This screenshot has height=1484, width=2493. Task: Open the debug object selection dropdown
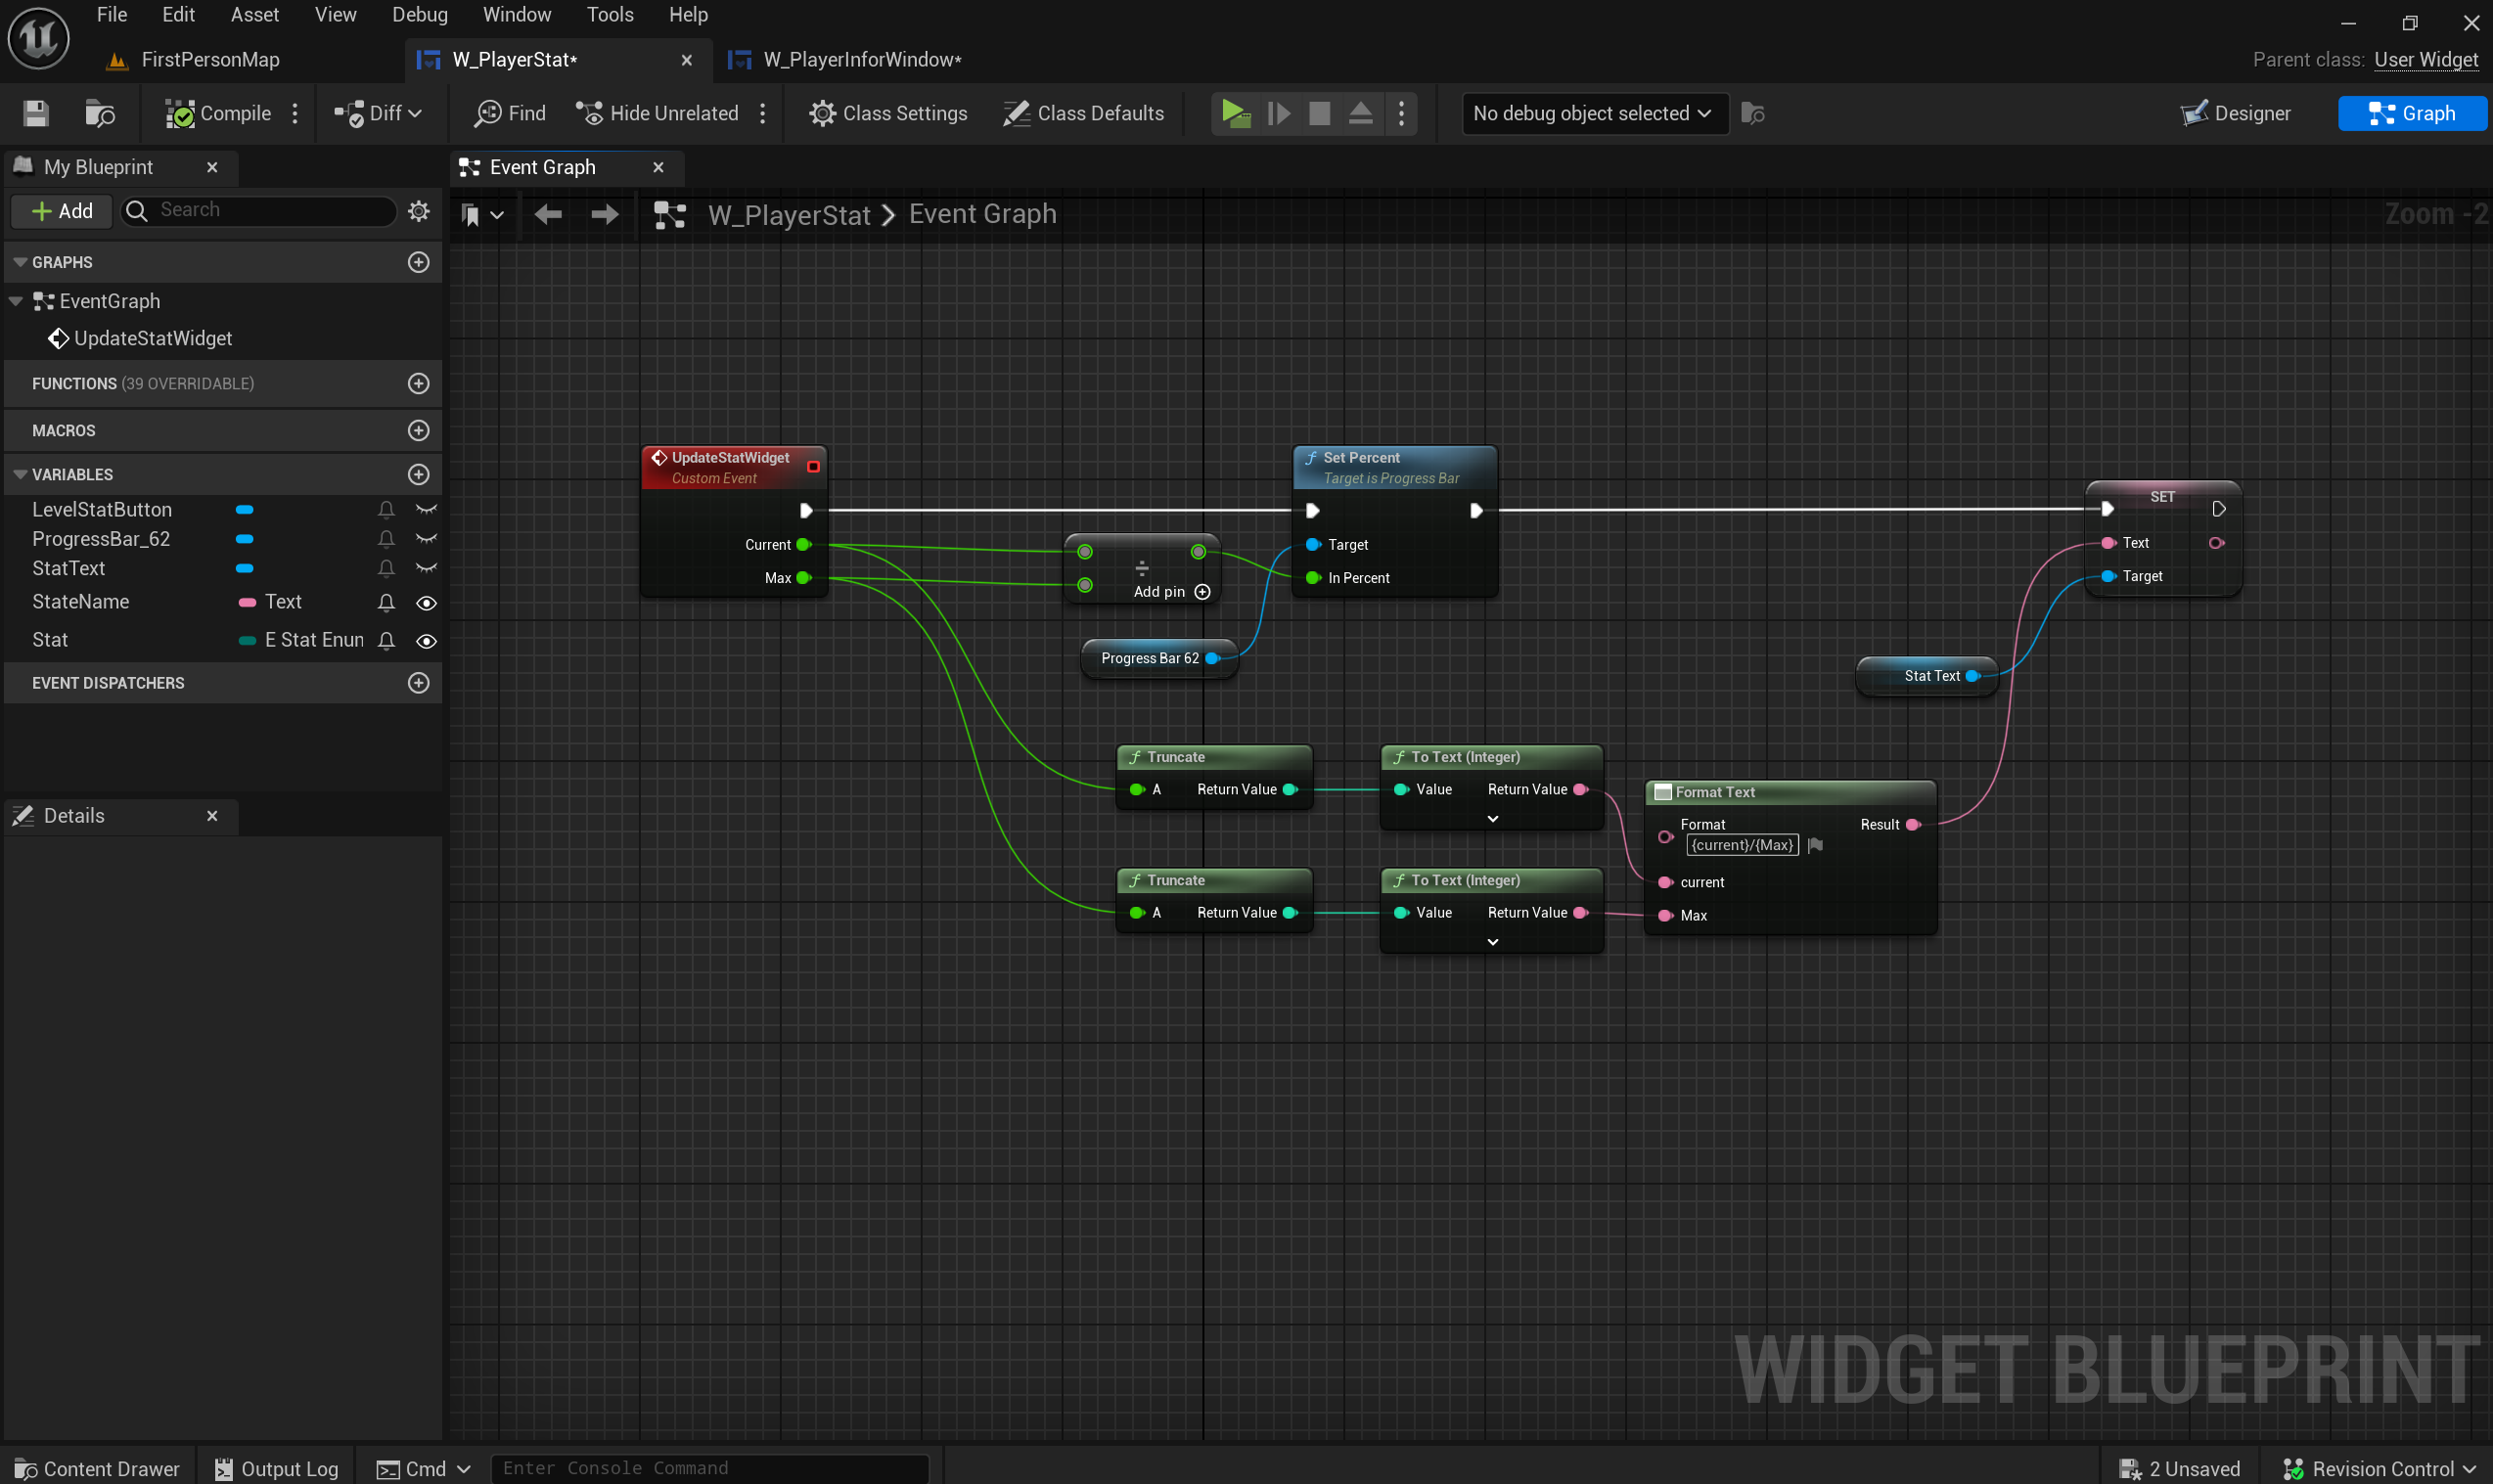1593,114
